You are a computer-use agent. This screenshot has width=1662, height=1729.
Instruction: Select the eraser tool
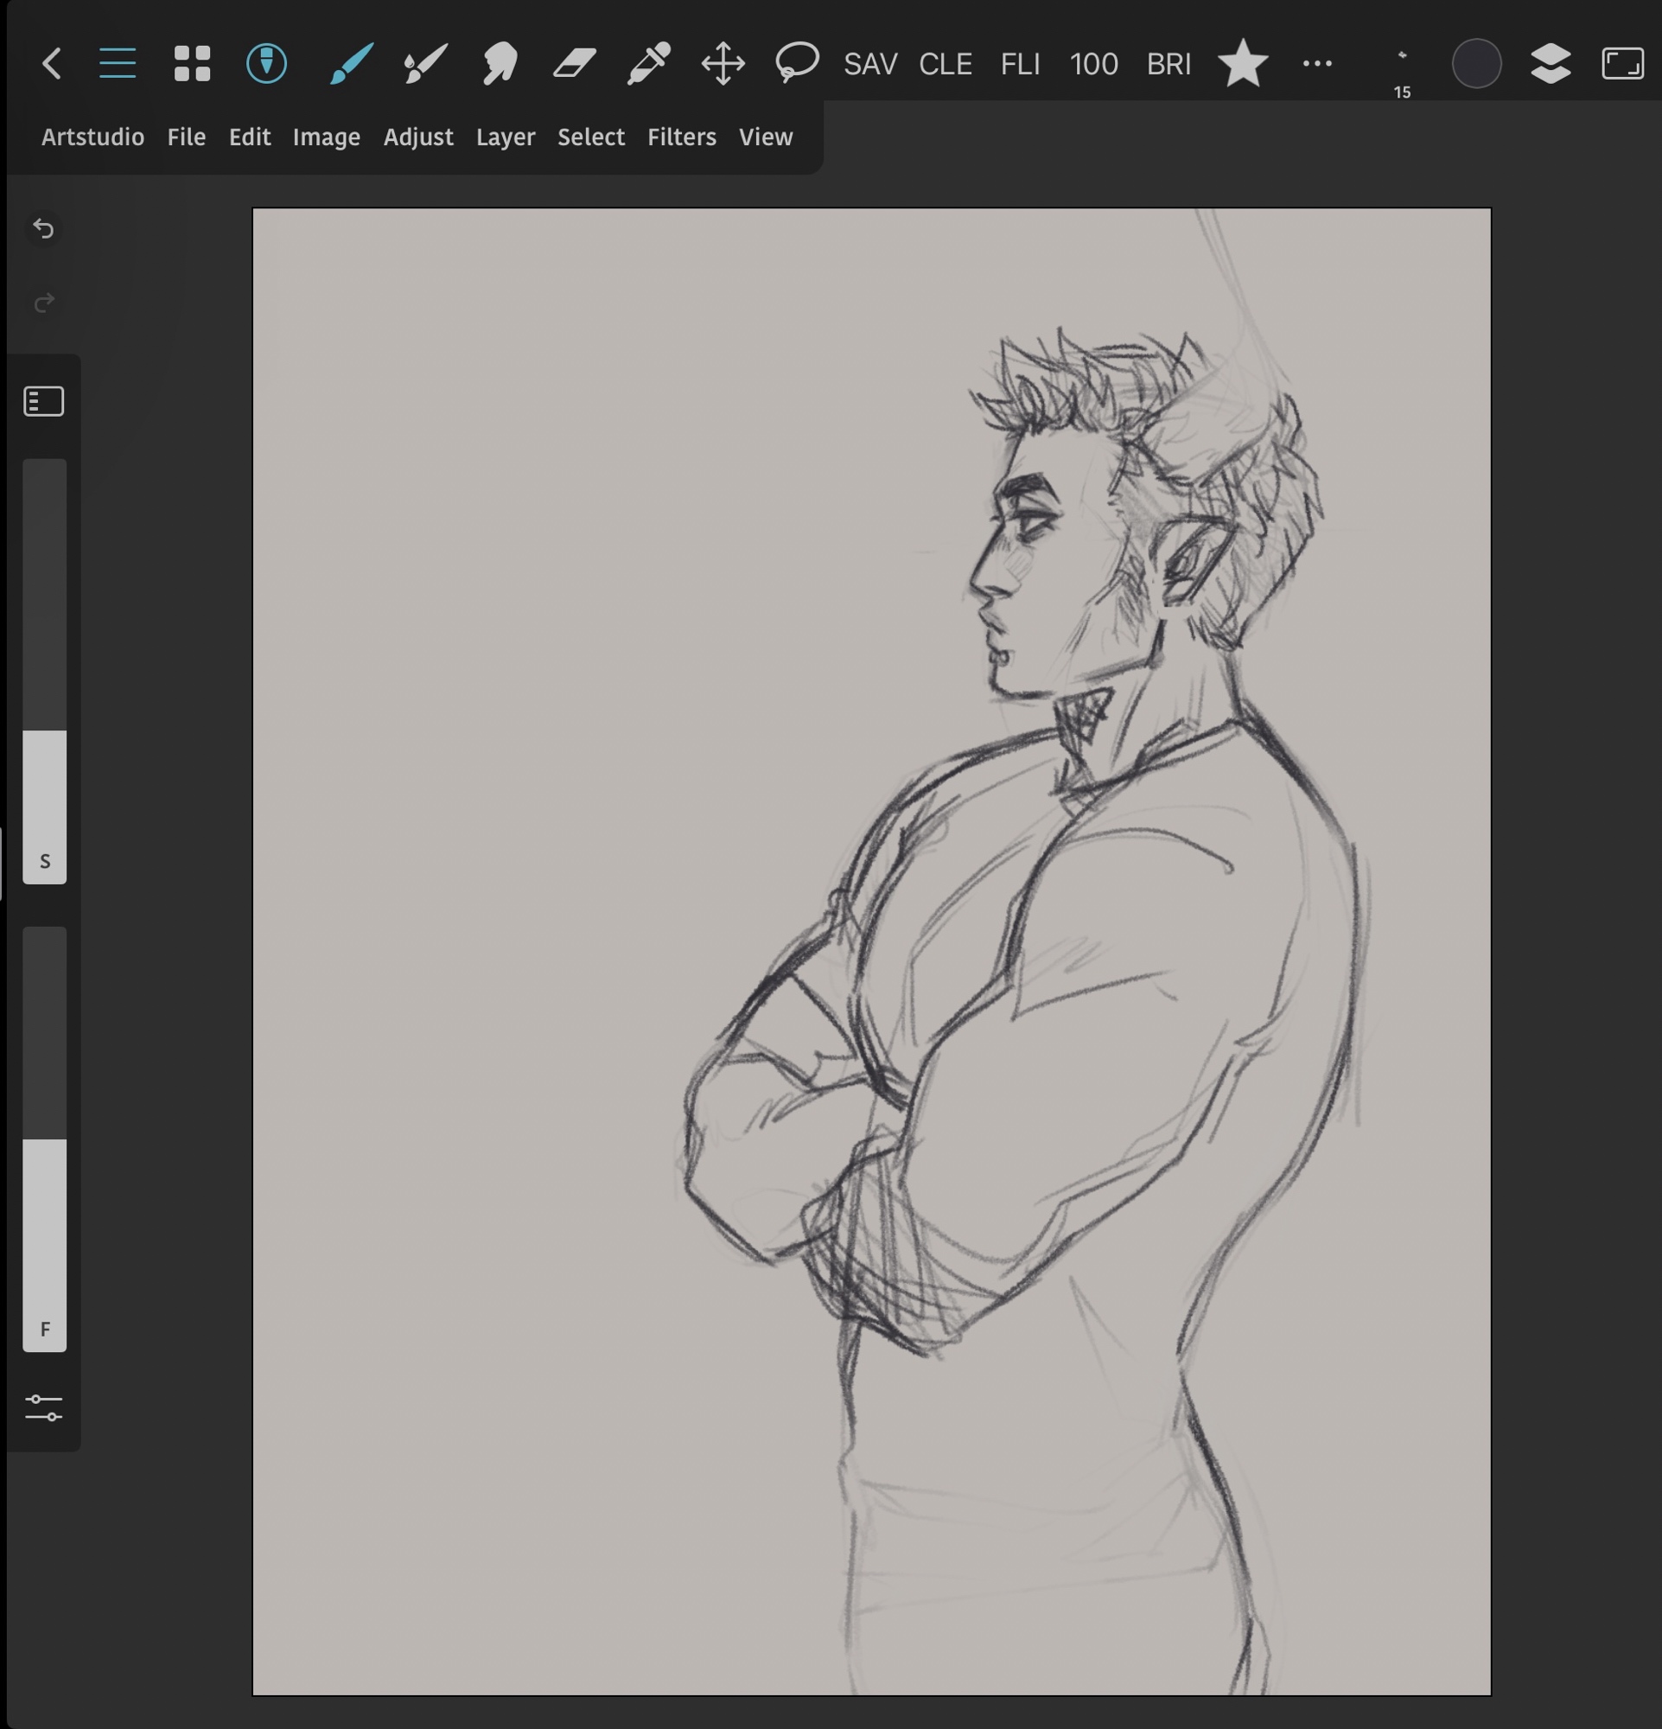coord(574,63)
